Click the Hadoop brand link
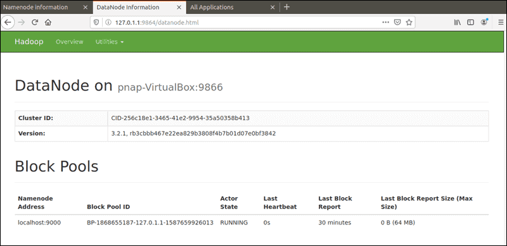The image size is (507, 246). pos(29,42)
